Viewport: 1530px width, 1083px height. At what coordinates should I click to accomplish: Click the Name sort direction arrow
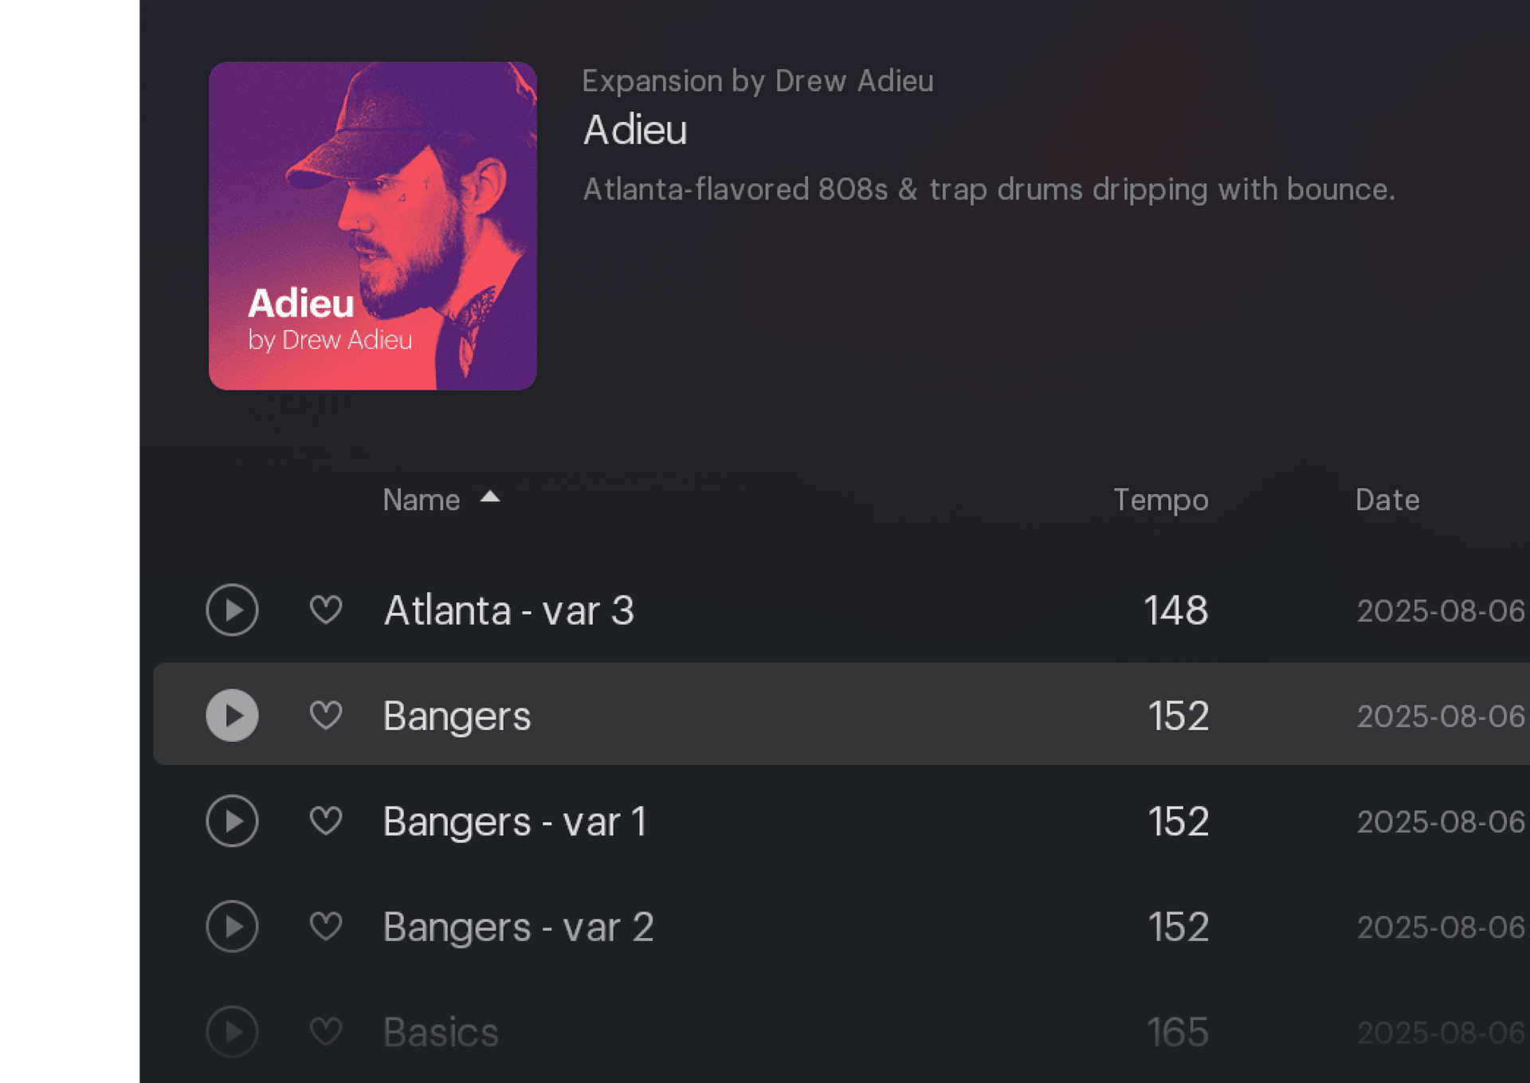[490, 497]
